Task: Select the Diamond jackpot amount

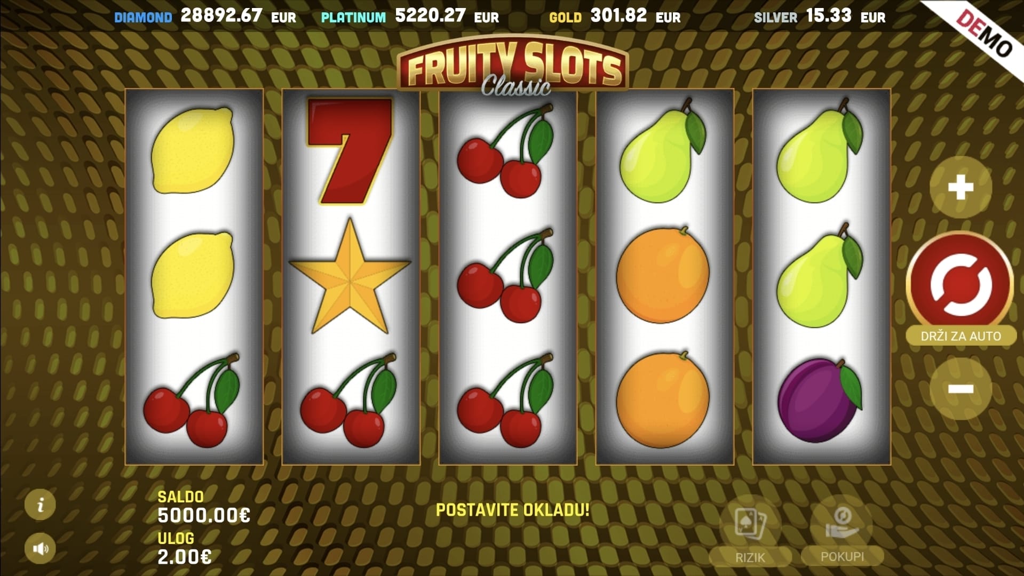Action: [221, 15]
